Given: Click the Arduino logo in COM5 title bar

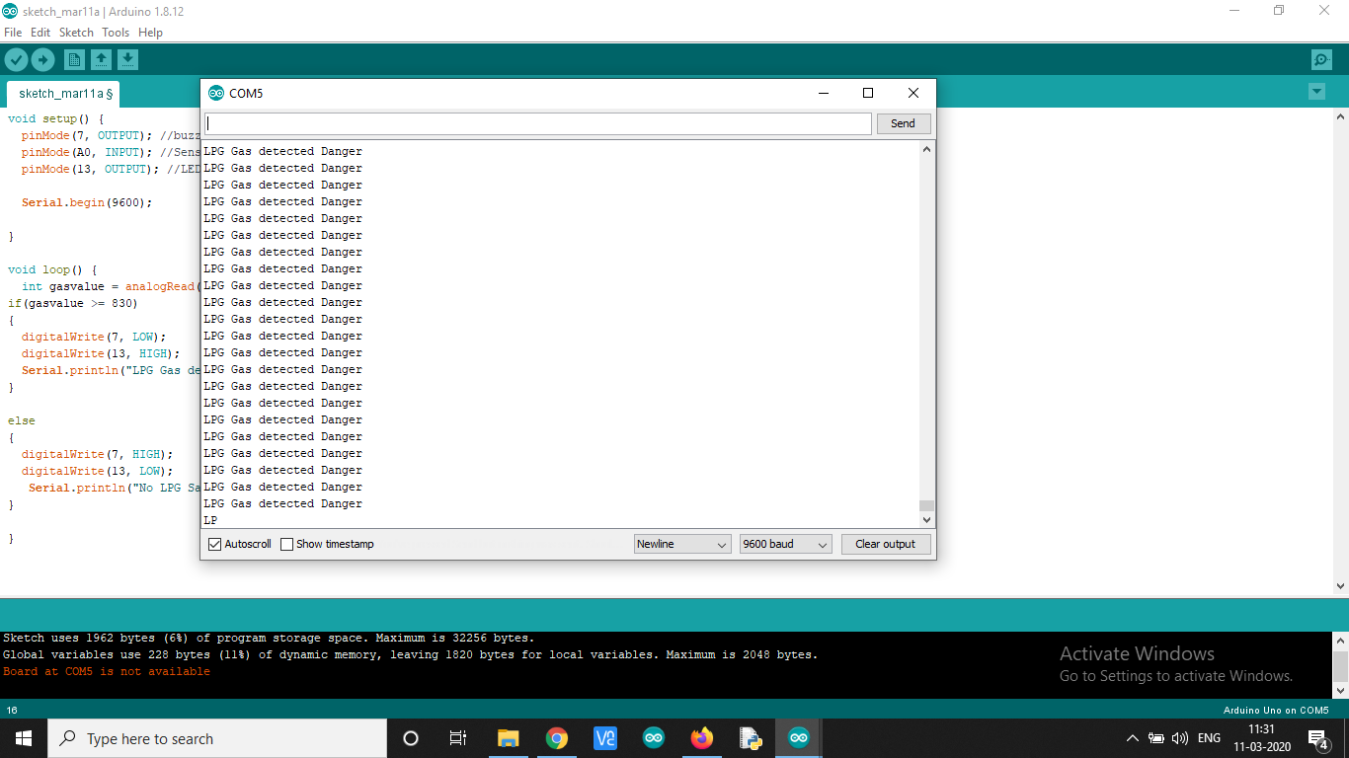Looking at the screenshot, I should tap(216, 93).
